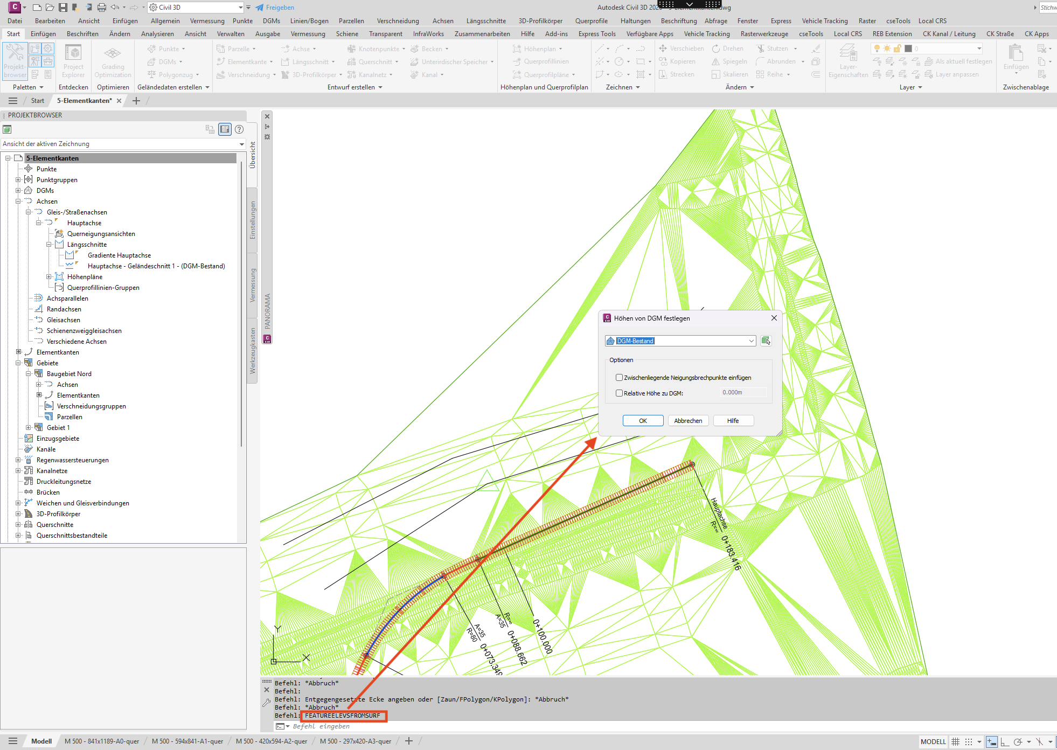Click the plot icon in quick access toolbar
Viewport: 1057px width, 750px height.
[102, 8]
